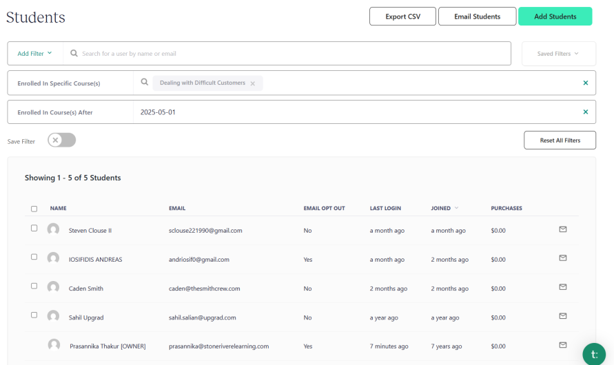Viewport: 614px width, 365px height.
Task: Sort by the JOINED column arrow
Action: tap(456, 208)
